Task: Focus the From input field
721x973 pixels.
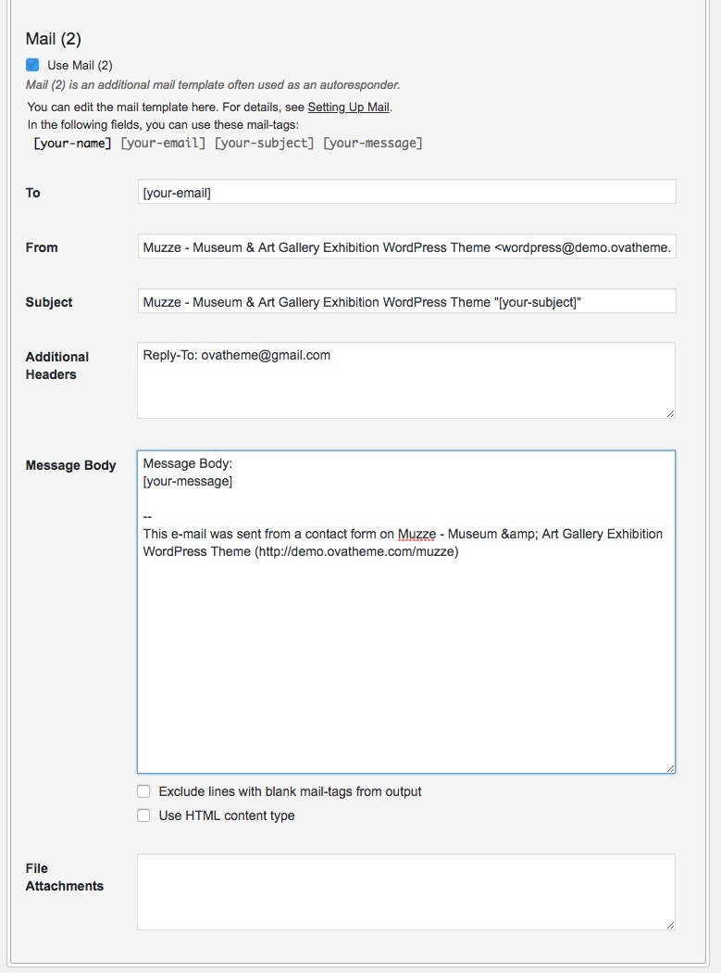Action: pos(406,247)
